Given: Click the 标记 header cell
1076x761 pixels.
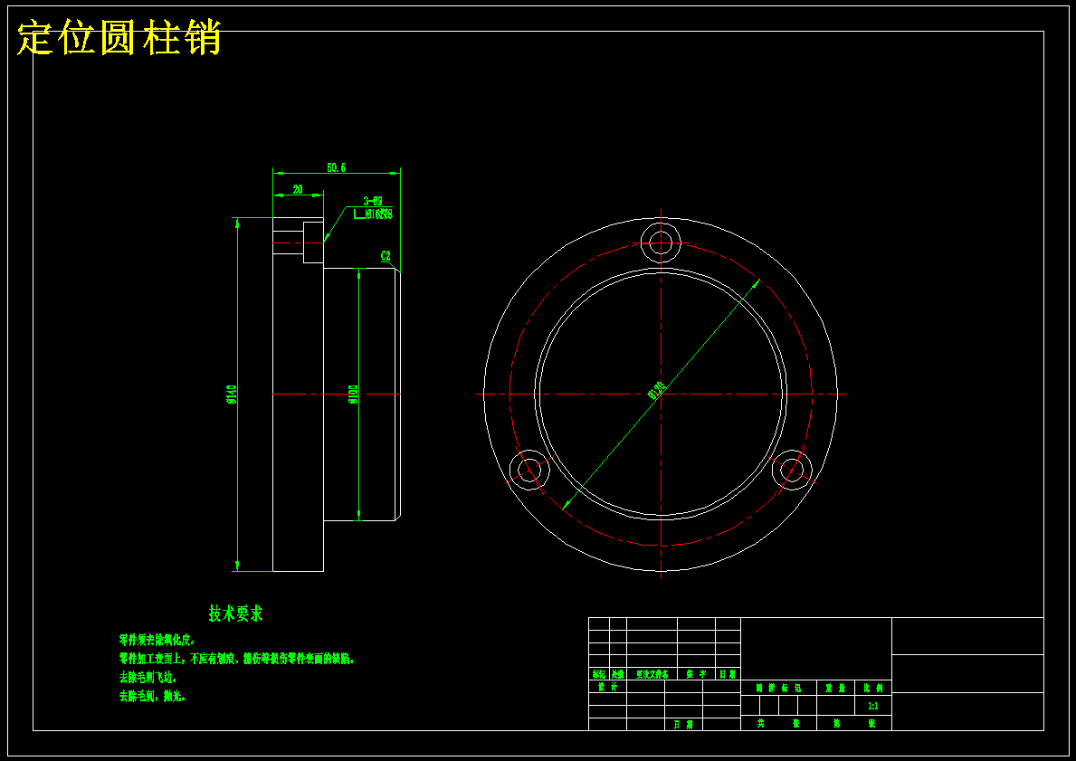Looking at the screenshot, I should point(599,674).
